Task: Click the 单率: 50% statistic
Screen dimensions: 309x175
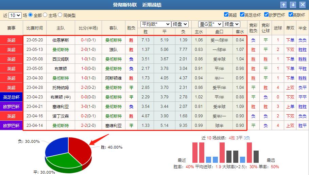Action: click(x=269, y=167)
